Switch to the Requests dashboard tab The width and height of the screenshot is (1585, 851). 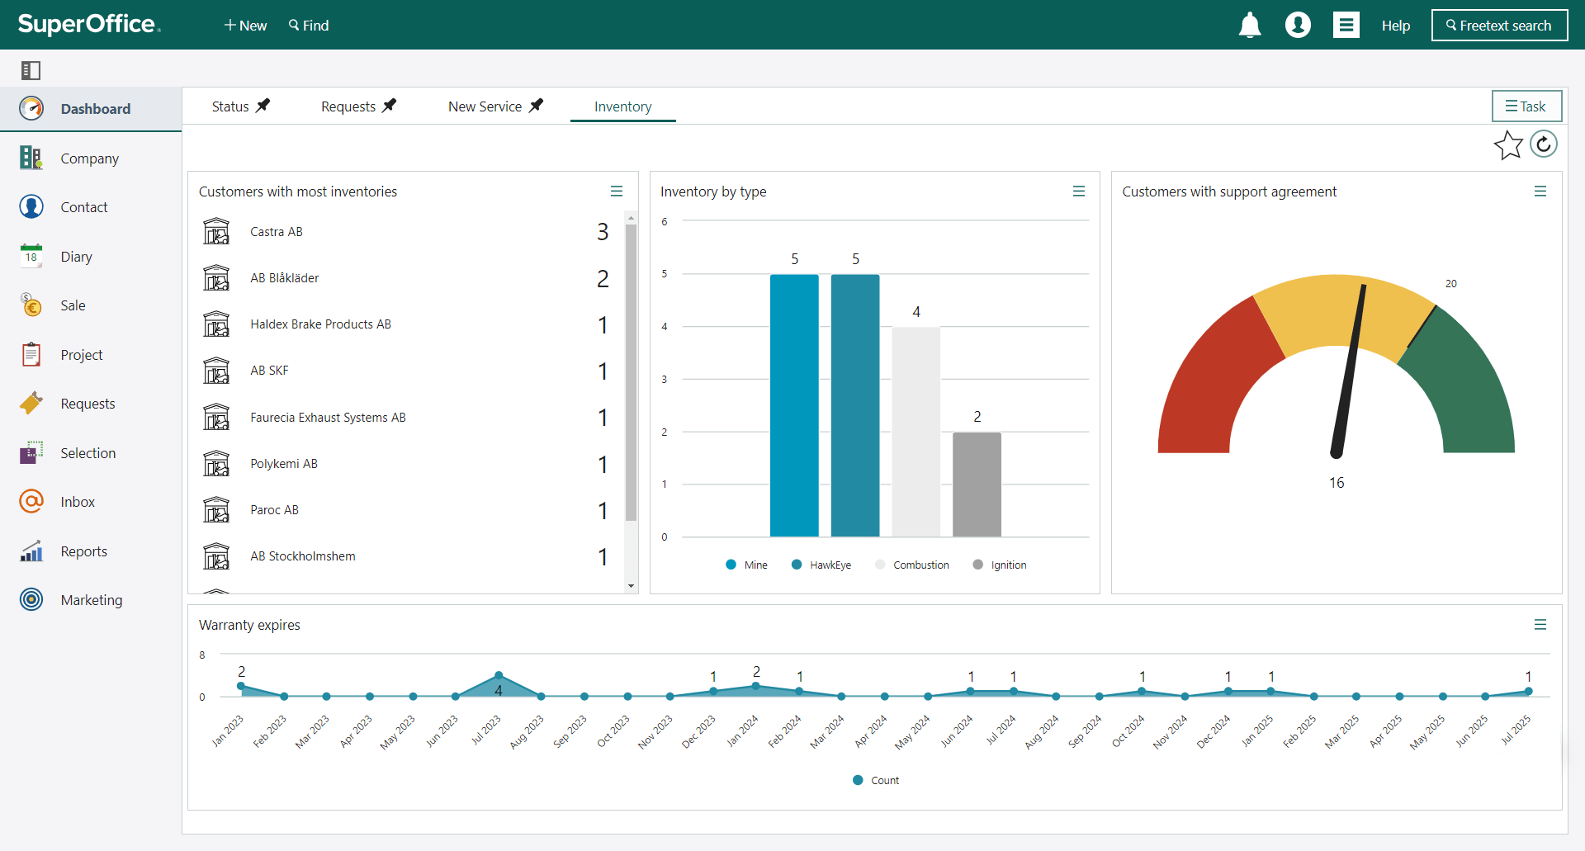348,106
